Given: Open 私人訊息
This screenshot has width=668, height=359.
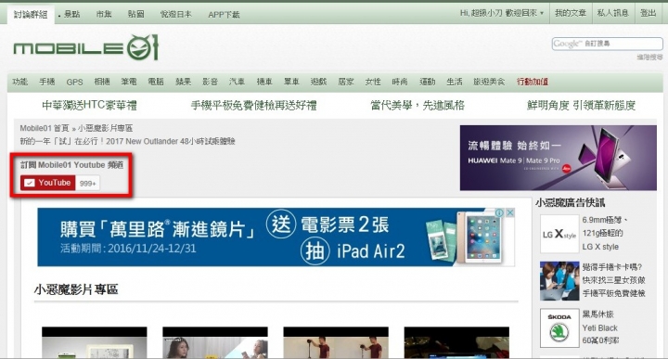Looking at the screenshot, I should (x=613, y=13).
